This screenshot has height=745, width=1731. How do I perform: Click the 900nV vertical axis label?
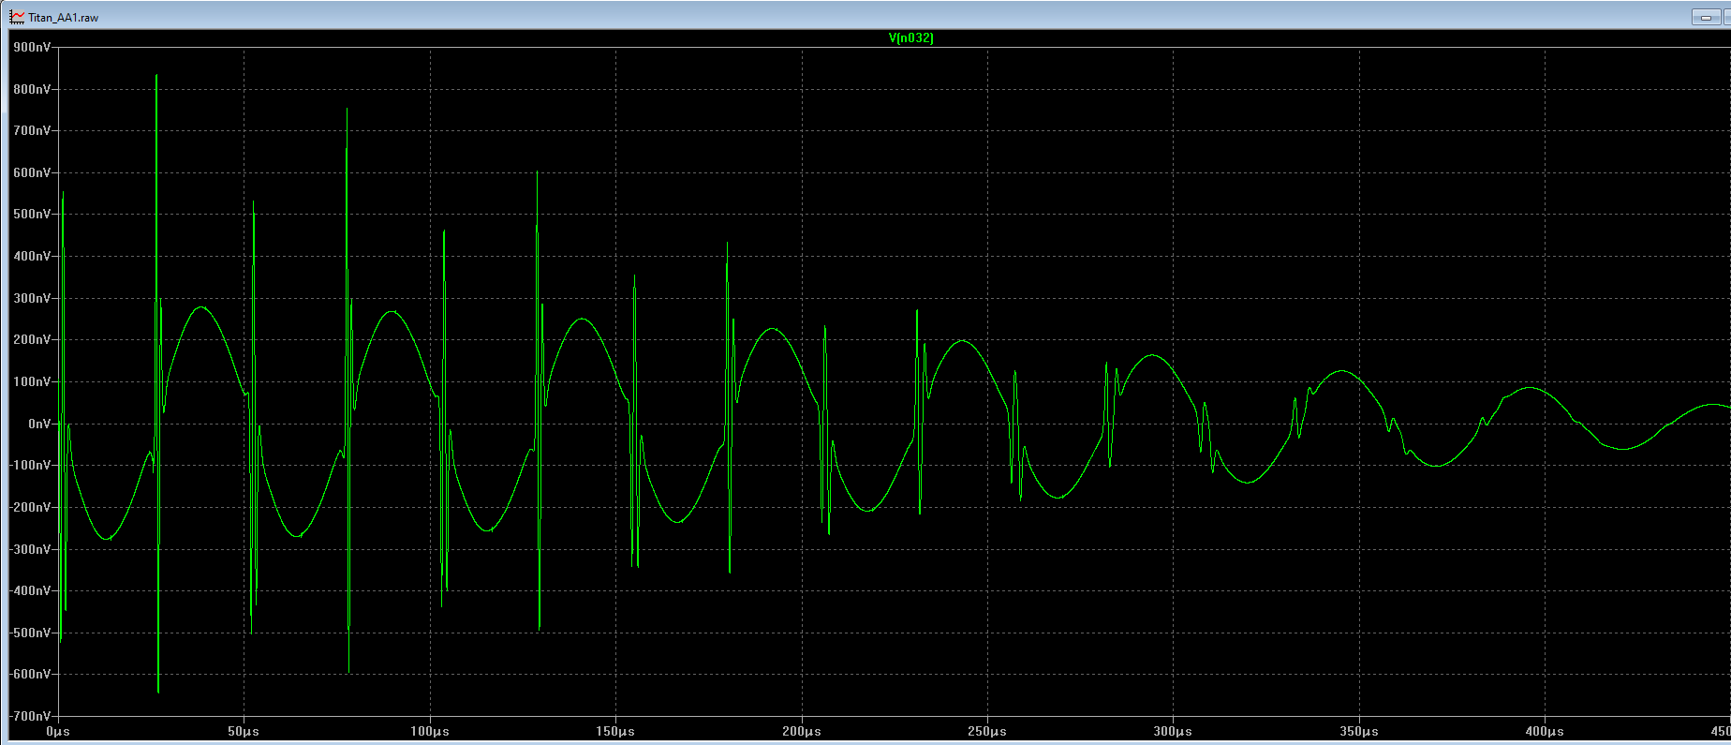[x=33, y=47]
